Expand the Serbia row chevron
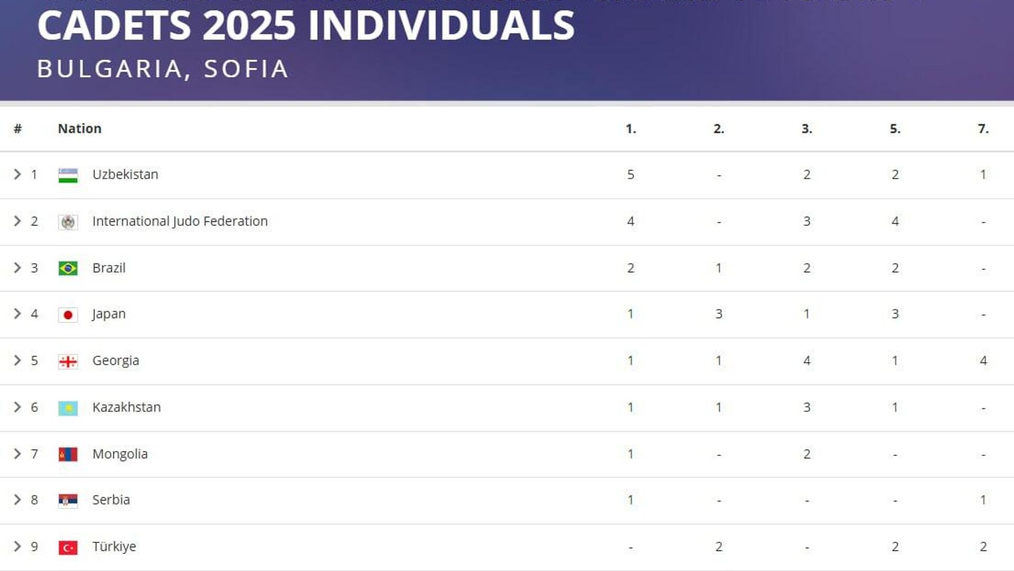 coord(17,500)
